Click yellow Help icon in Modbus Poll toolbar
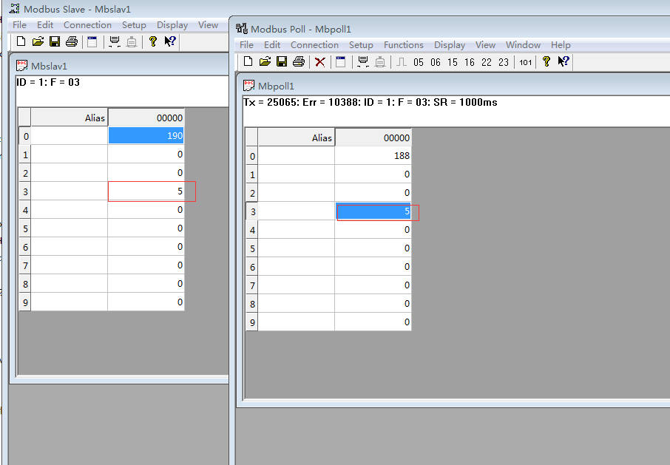 (x=546, y=61)
